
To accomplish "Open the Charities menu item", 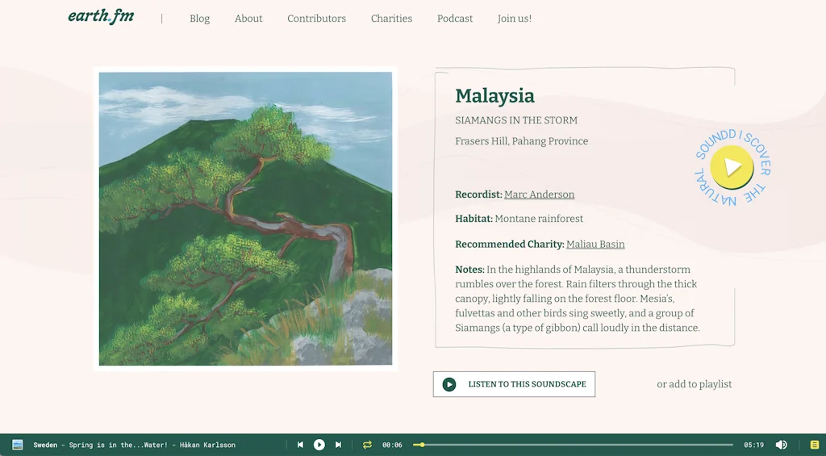I will pyautogui.click(x=391, y=19).
